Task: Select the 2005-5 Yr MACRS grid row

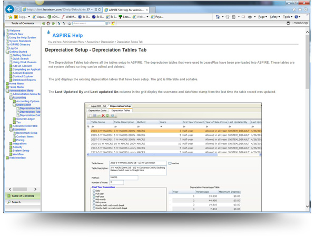Action: coord(174,135)
